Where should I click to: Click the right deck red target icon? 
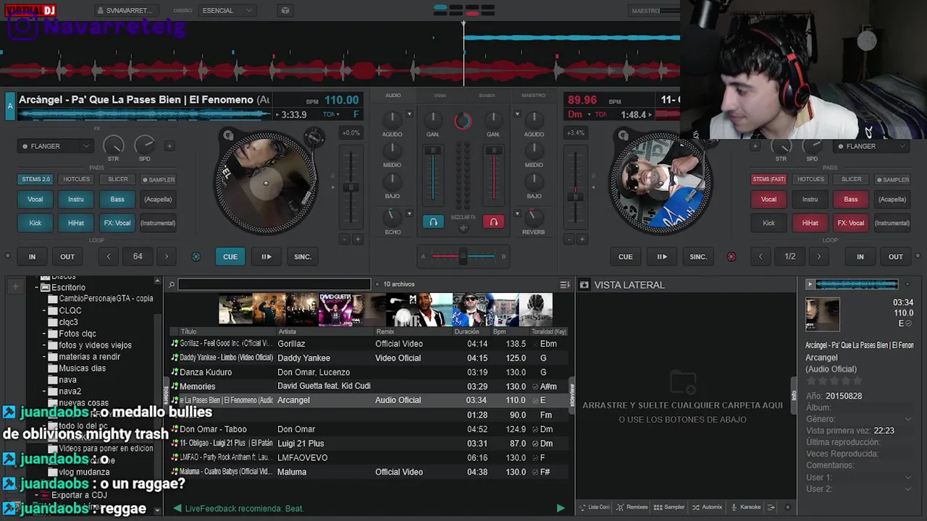click(x=731, y=256)
